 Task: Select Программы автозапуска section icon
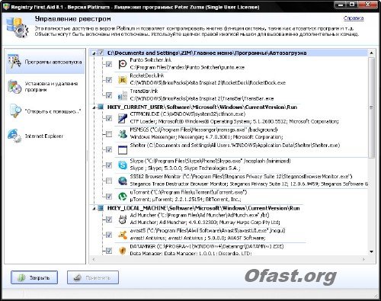tap(14, 62)
